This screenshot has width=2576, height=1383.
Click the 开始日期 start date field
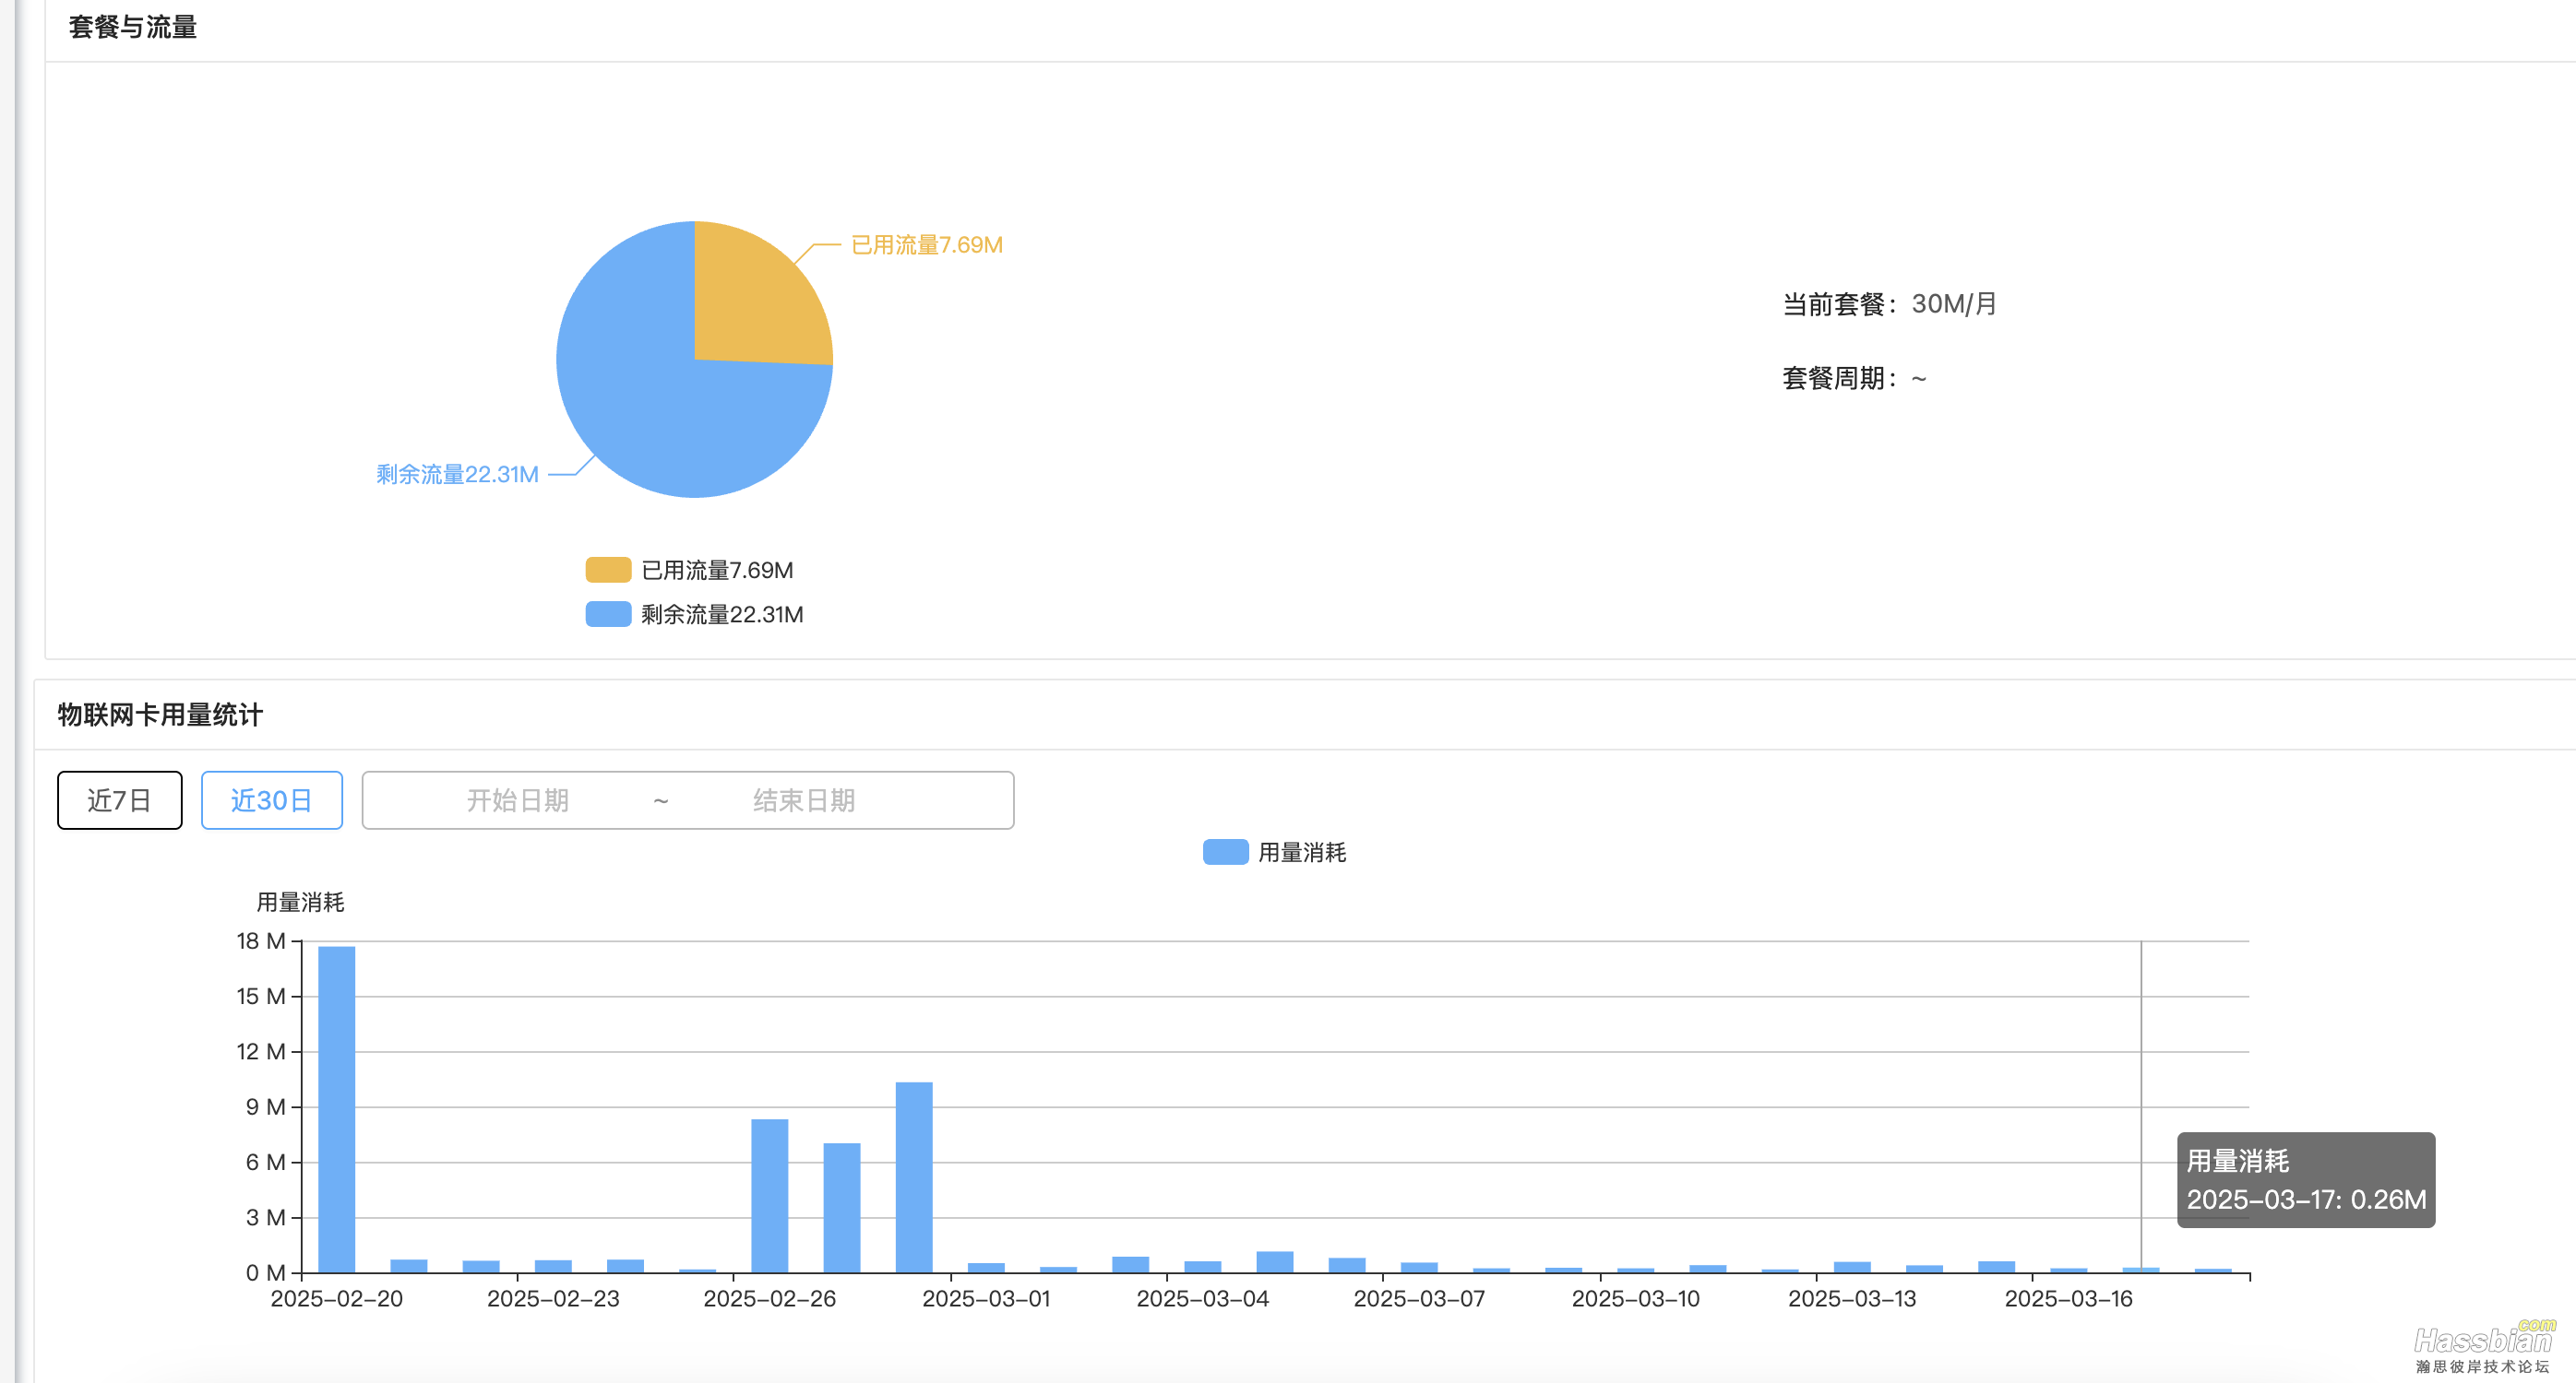click(517, 799)
